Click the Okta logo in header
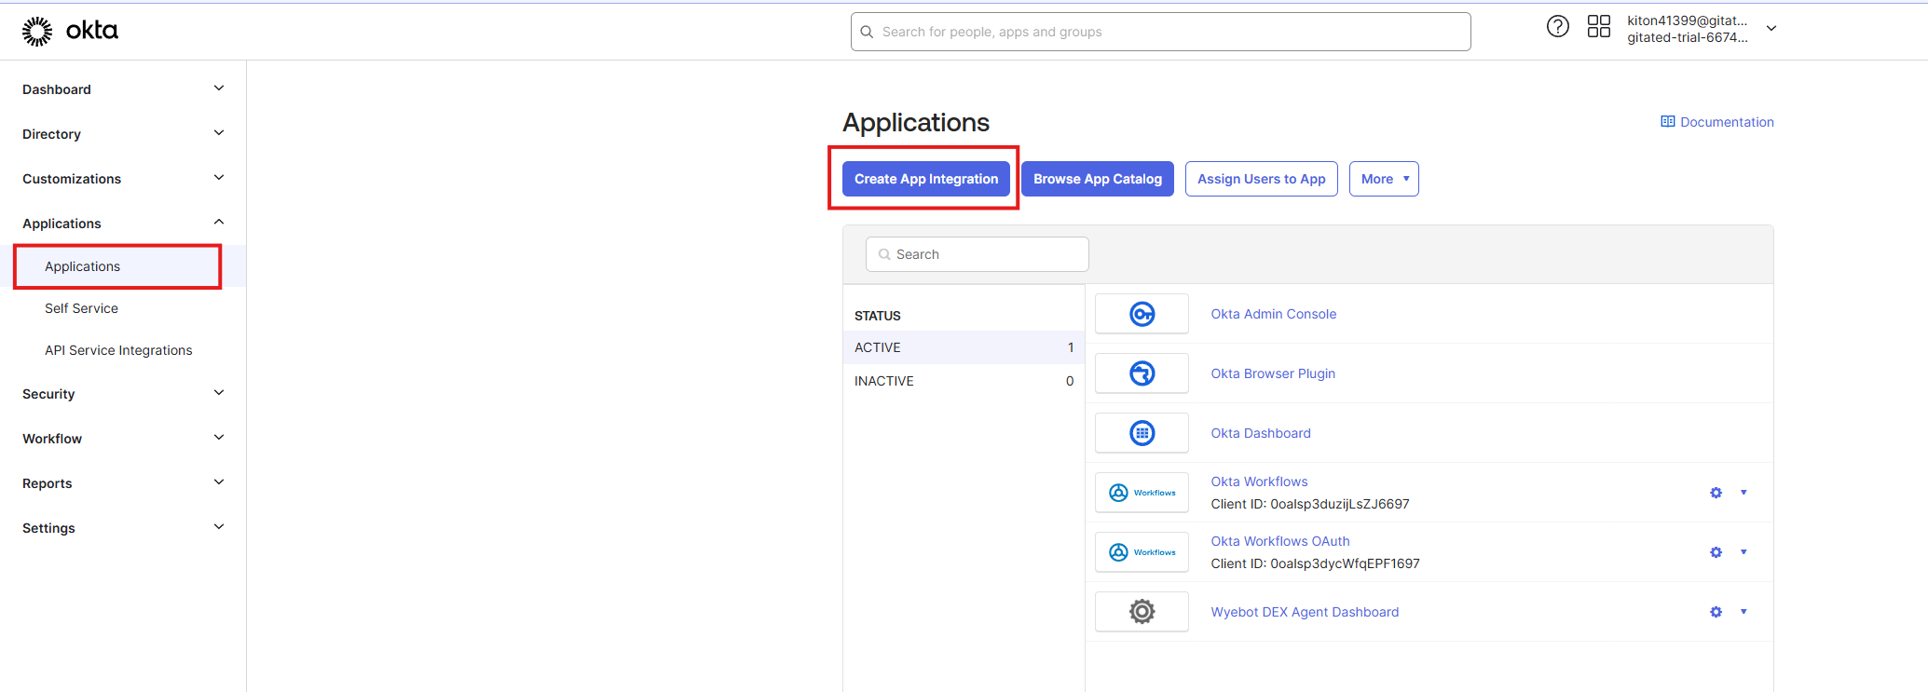This screenshot has height=692, width=1928. coord(70,31)
